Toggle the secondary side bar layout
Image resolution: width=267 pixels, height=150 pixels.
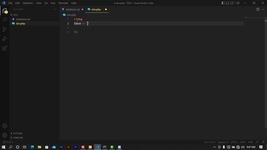point(232,3)
